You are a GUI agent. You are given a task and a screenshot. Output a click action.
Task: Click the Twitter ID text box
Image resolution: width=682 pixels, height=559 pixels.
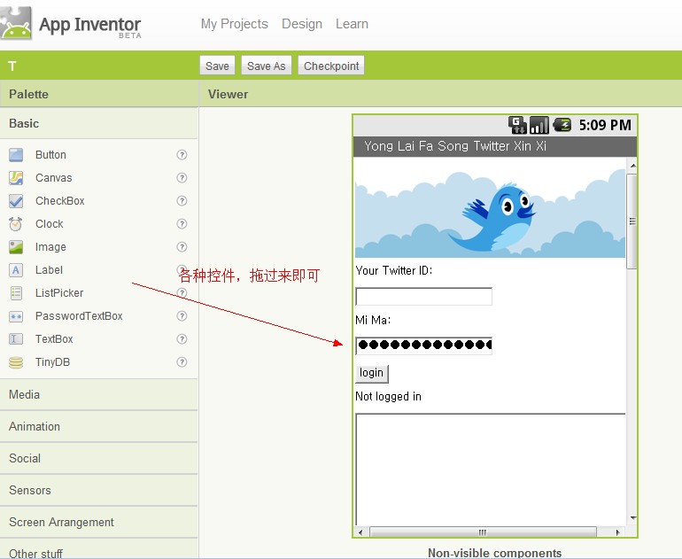tap(423, 296)
